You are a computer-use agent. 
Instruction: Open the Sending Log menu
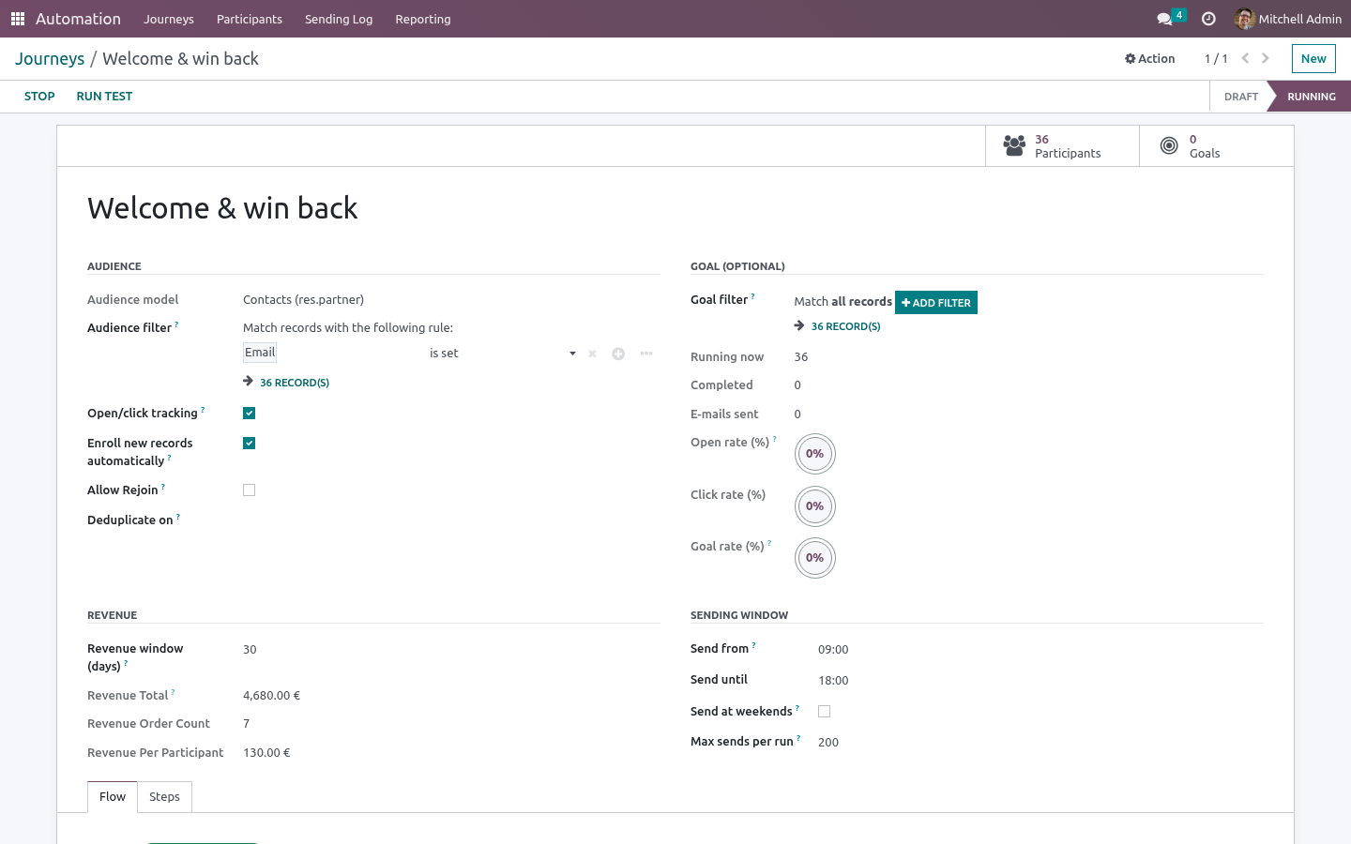[339, 19]
